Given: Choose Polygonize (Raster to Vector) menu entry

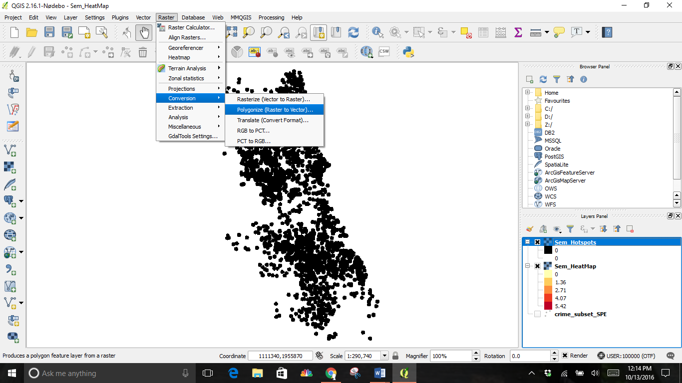Looking at the screenshot, I should pos(275,110).
